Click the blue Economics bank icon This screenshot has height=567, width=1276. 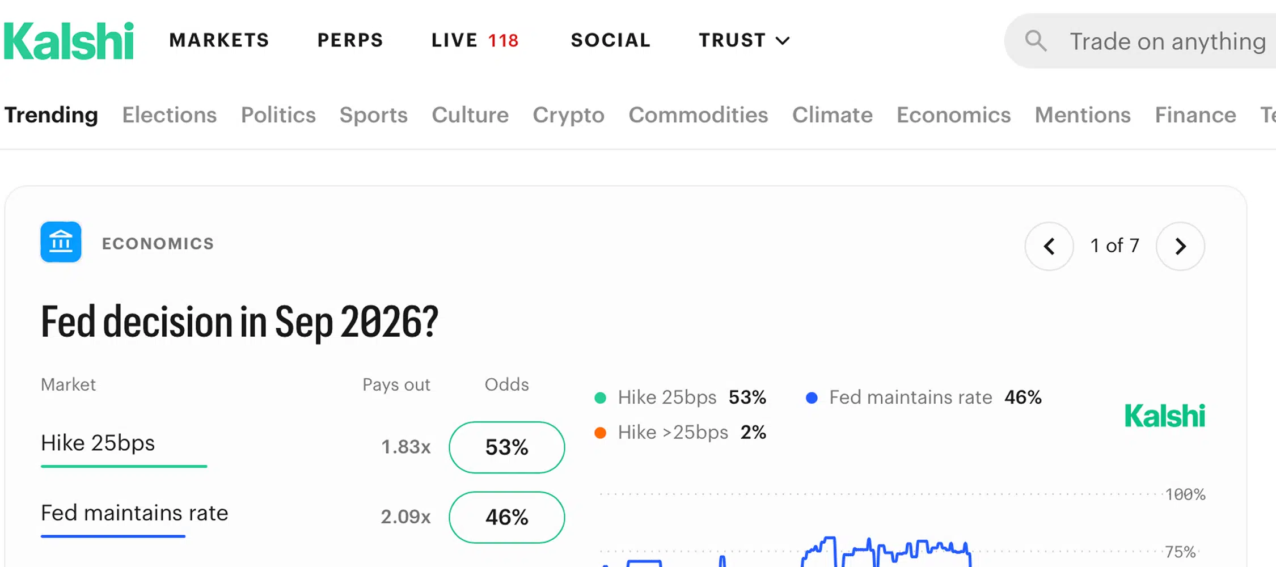point(61,242)
